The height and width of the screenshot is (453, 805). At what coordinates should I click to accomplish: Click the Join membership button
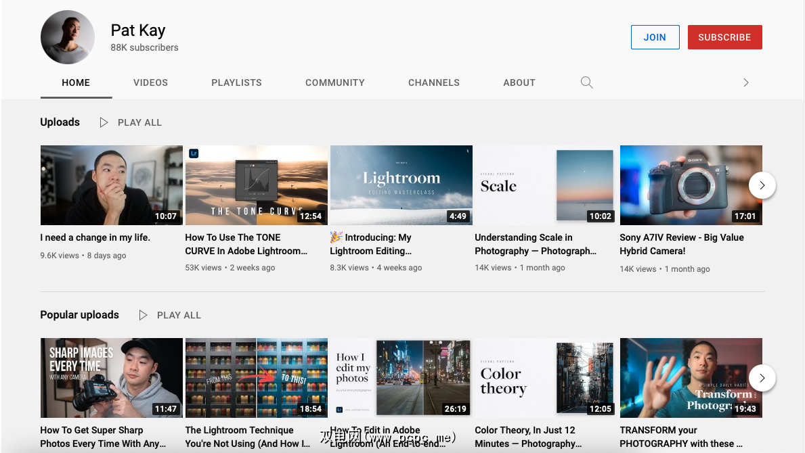(654, 37)
